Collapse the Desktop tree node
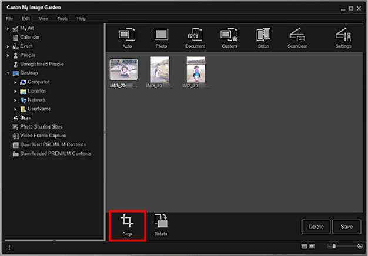Viewport: 368px width, 256px height. click(8, 73)
